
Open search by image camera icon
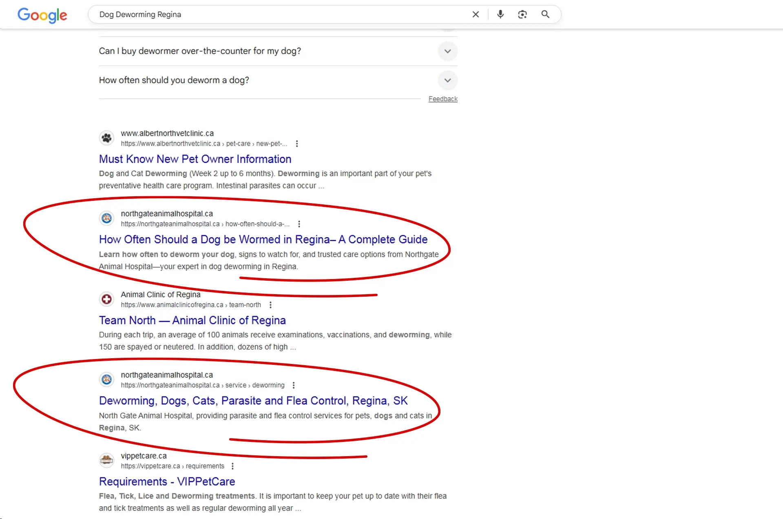tap(522, 15)
